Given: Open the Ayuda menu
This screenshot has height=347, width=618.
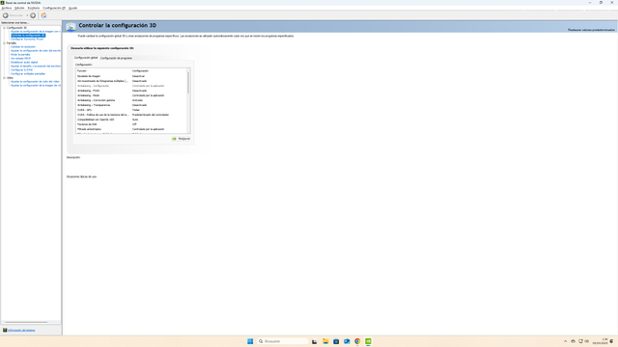Looking at the screenshot, I should click(x=73, y=8).
